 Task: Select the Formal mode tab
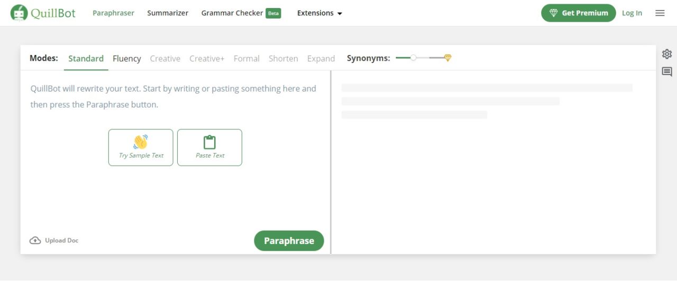pos(246,58)
